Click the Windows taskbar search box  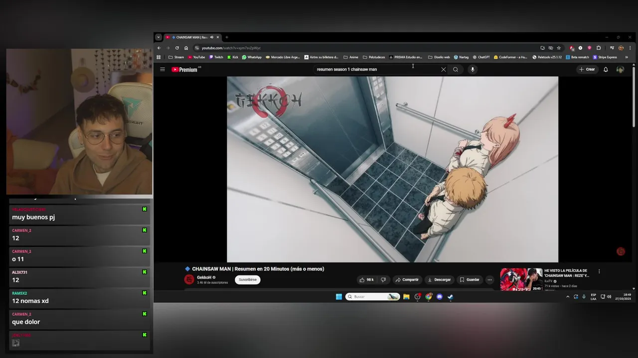point(372,297)
